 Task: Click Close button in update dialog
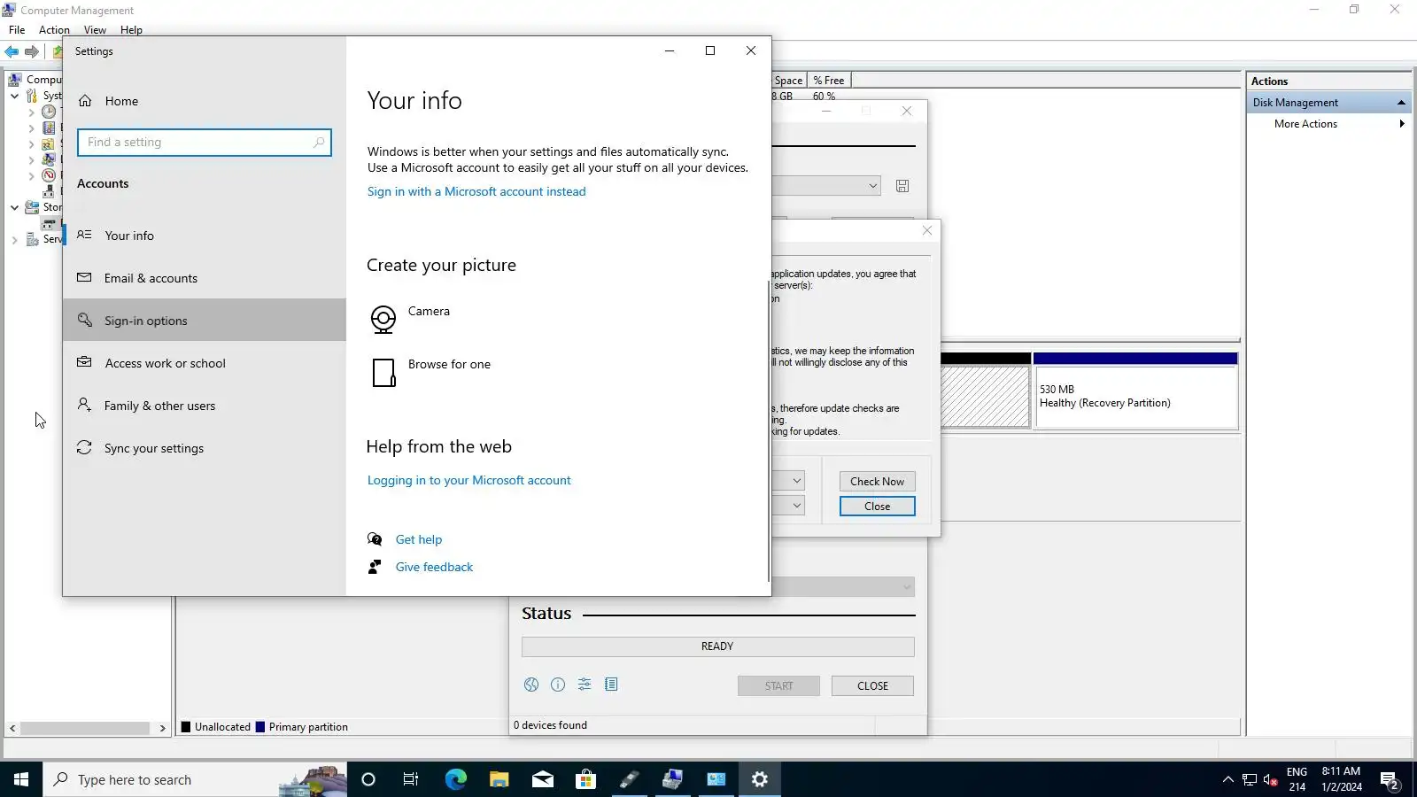point(877,507)
